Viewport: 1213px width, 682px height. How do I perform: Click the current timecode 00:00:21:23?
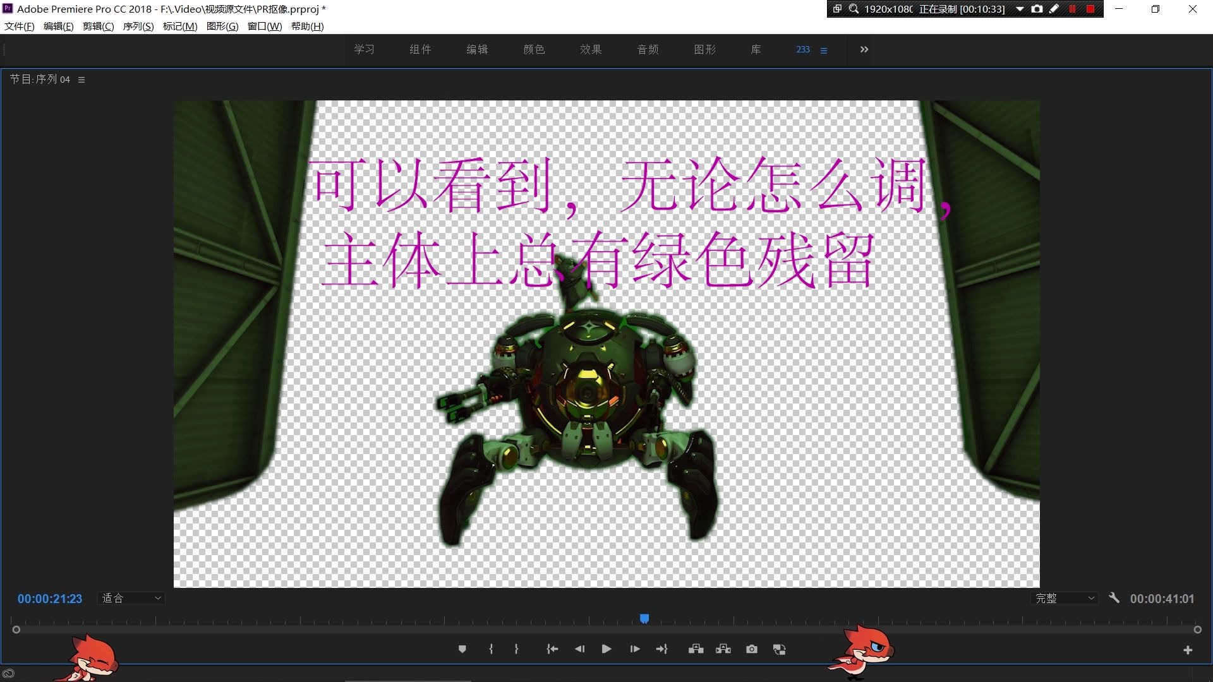click(x=50, y=599)
